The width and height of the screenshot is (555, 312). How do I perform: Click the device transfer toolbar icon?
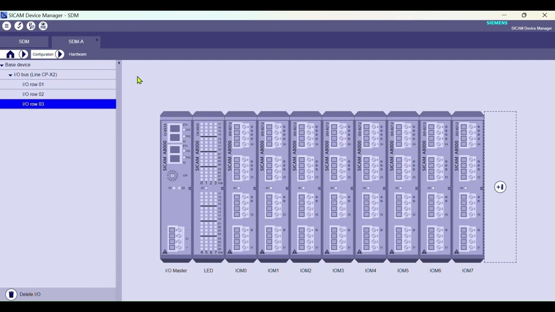[31, 26]
